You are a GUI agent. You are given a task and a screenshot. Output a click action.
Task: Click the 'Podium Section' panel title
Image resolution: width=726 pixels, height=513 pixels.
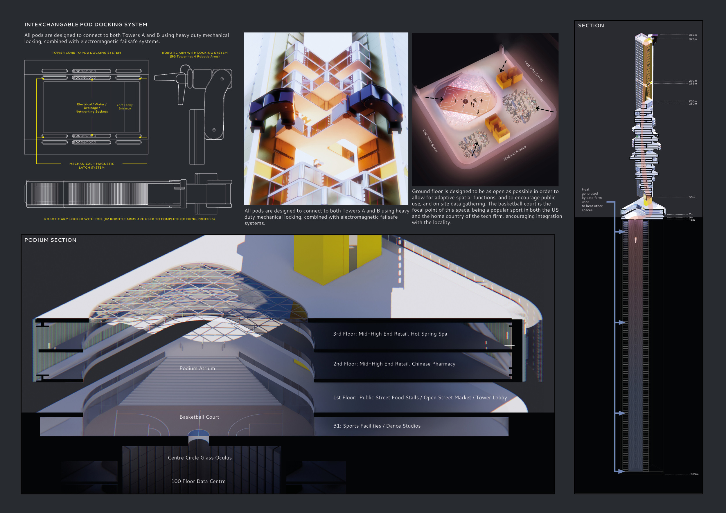pyautogui.click(x=50, y=240)
